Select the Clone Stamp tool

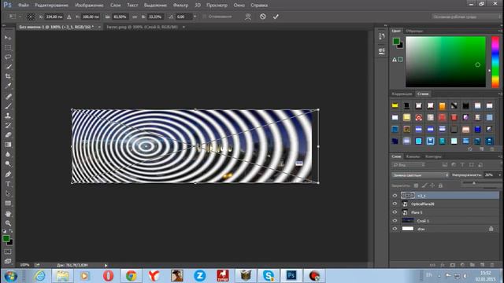click(8, 116)
